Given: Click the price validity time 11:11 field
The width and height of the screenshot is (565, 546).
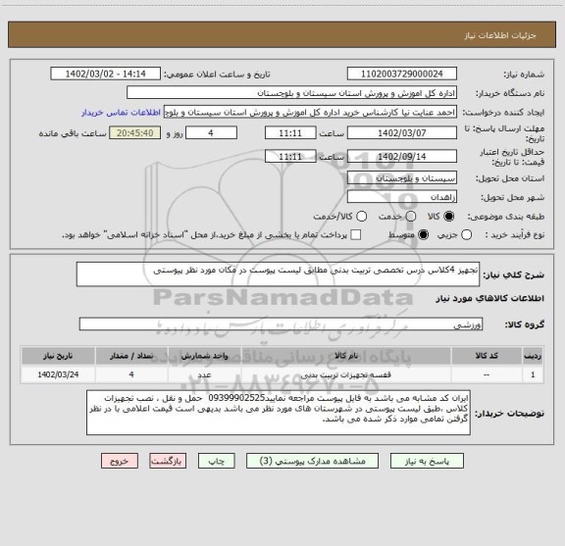Looking at the screenshot, I should (290, 156).
